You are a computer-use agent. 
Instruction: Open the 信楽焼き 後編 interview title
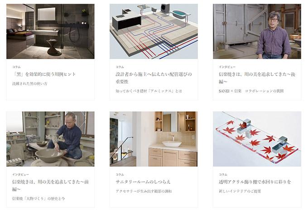click(x=257, y=78)
